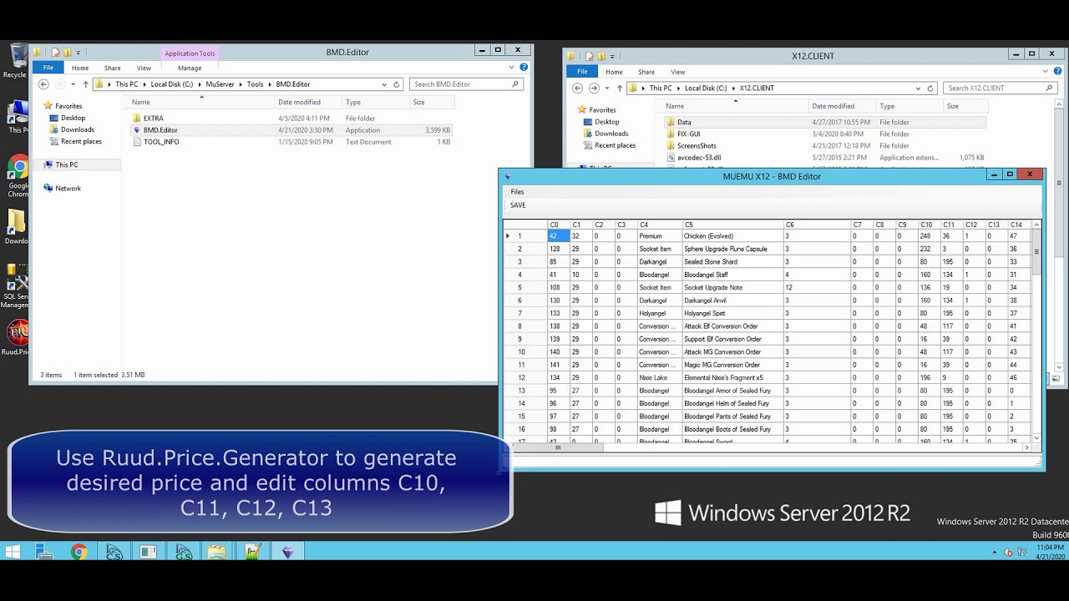Screen dimensions: 1069x601
Task: Launch the Ruud.Price.Generator desktop icon
Action: pos(17,337)
